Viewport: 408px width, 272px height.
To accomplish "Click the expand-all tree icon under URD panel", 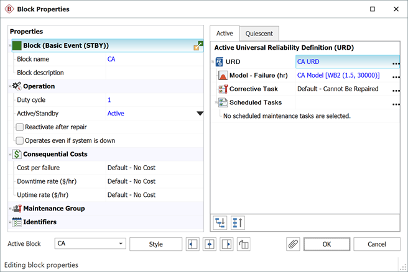I will click(x=220, y=222).
